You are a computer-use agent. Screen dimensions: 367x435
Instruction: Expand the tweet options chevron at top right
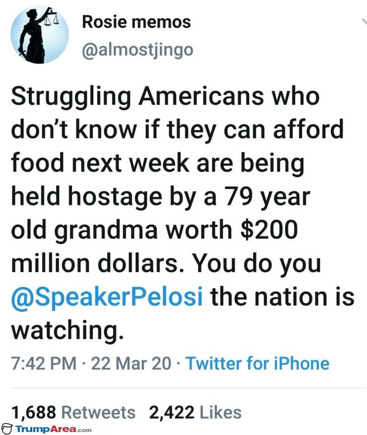click(364, 22)
